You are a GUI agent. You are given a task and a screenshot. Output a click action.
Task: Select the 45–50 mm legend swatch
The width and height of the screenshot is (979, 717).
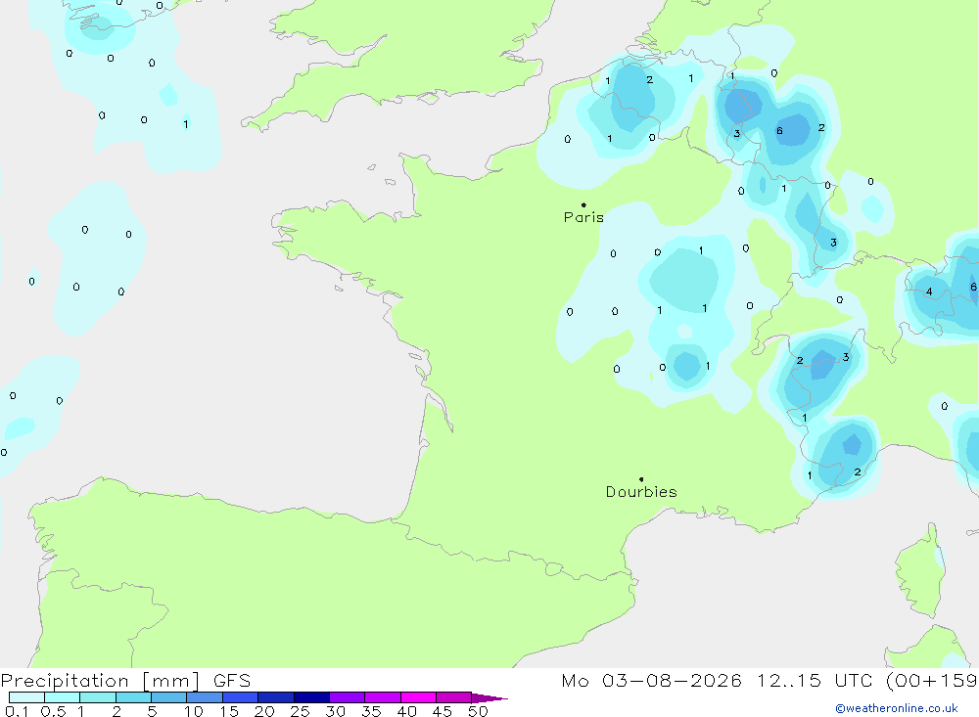454,697
